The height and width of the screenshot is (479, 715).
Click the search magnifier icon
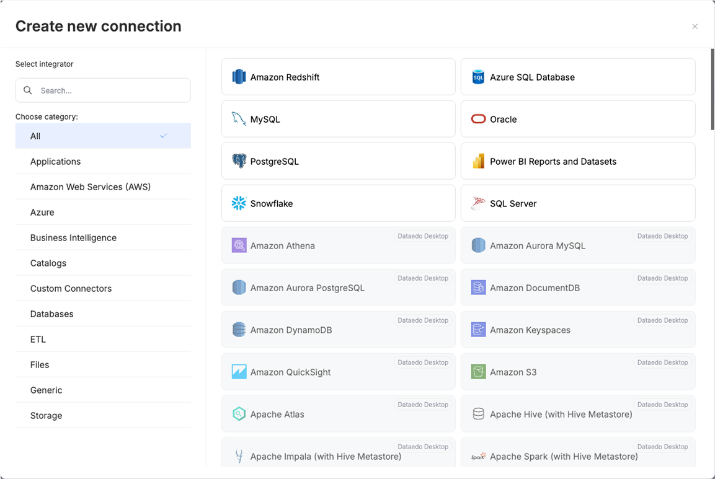pos(28,90)
